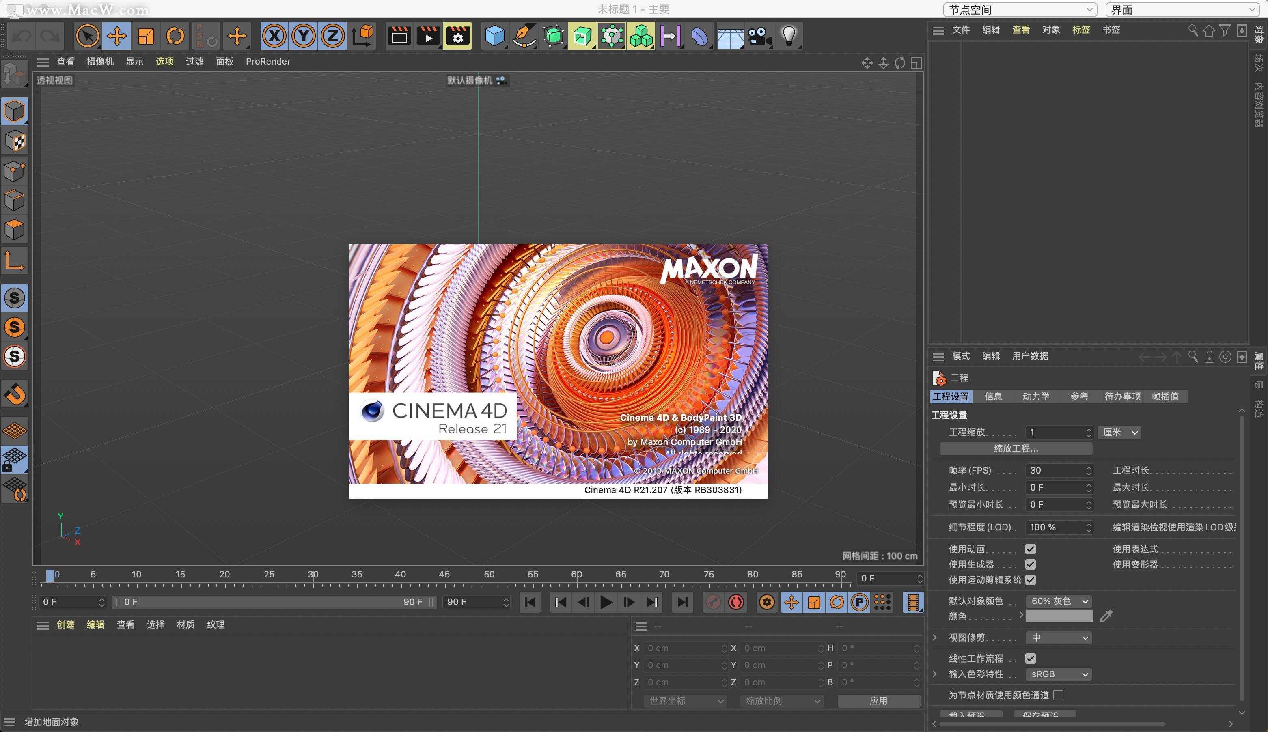Switch to texture mode checkered cube

pos(15,141)
